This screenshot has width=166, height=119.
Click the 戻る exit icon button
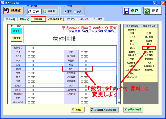(147, 11)
